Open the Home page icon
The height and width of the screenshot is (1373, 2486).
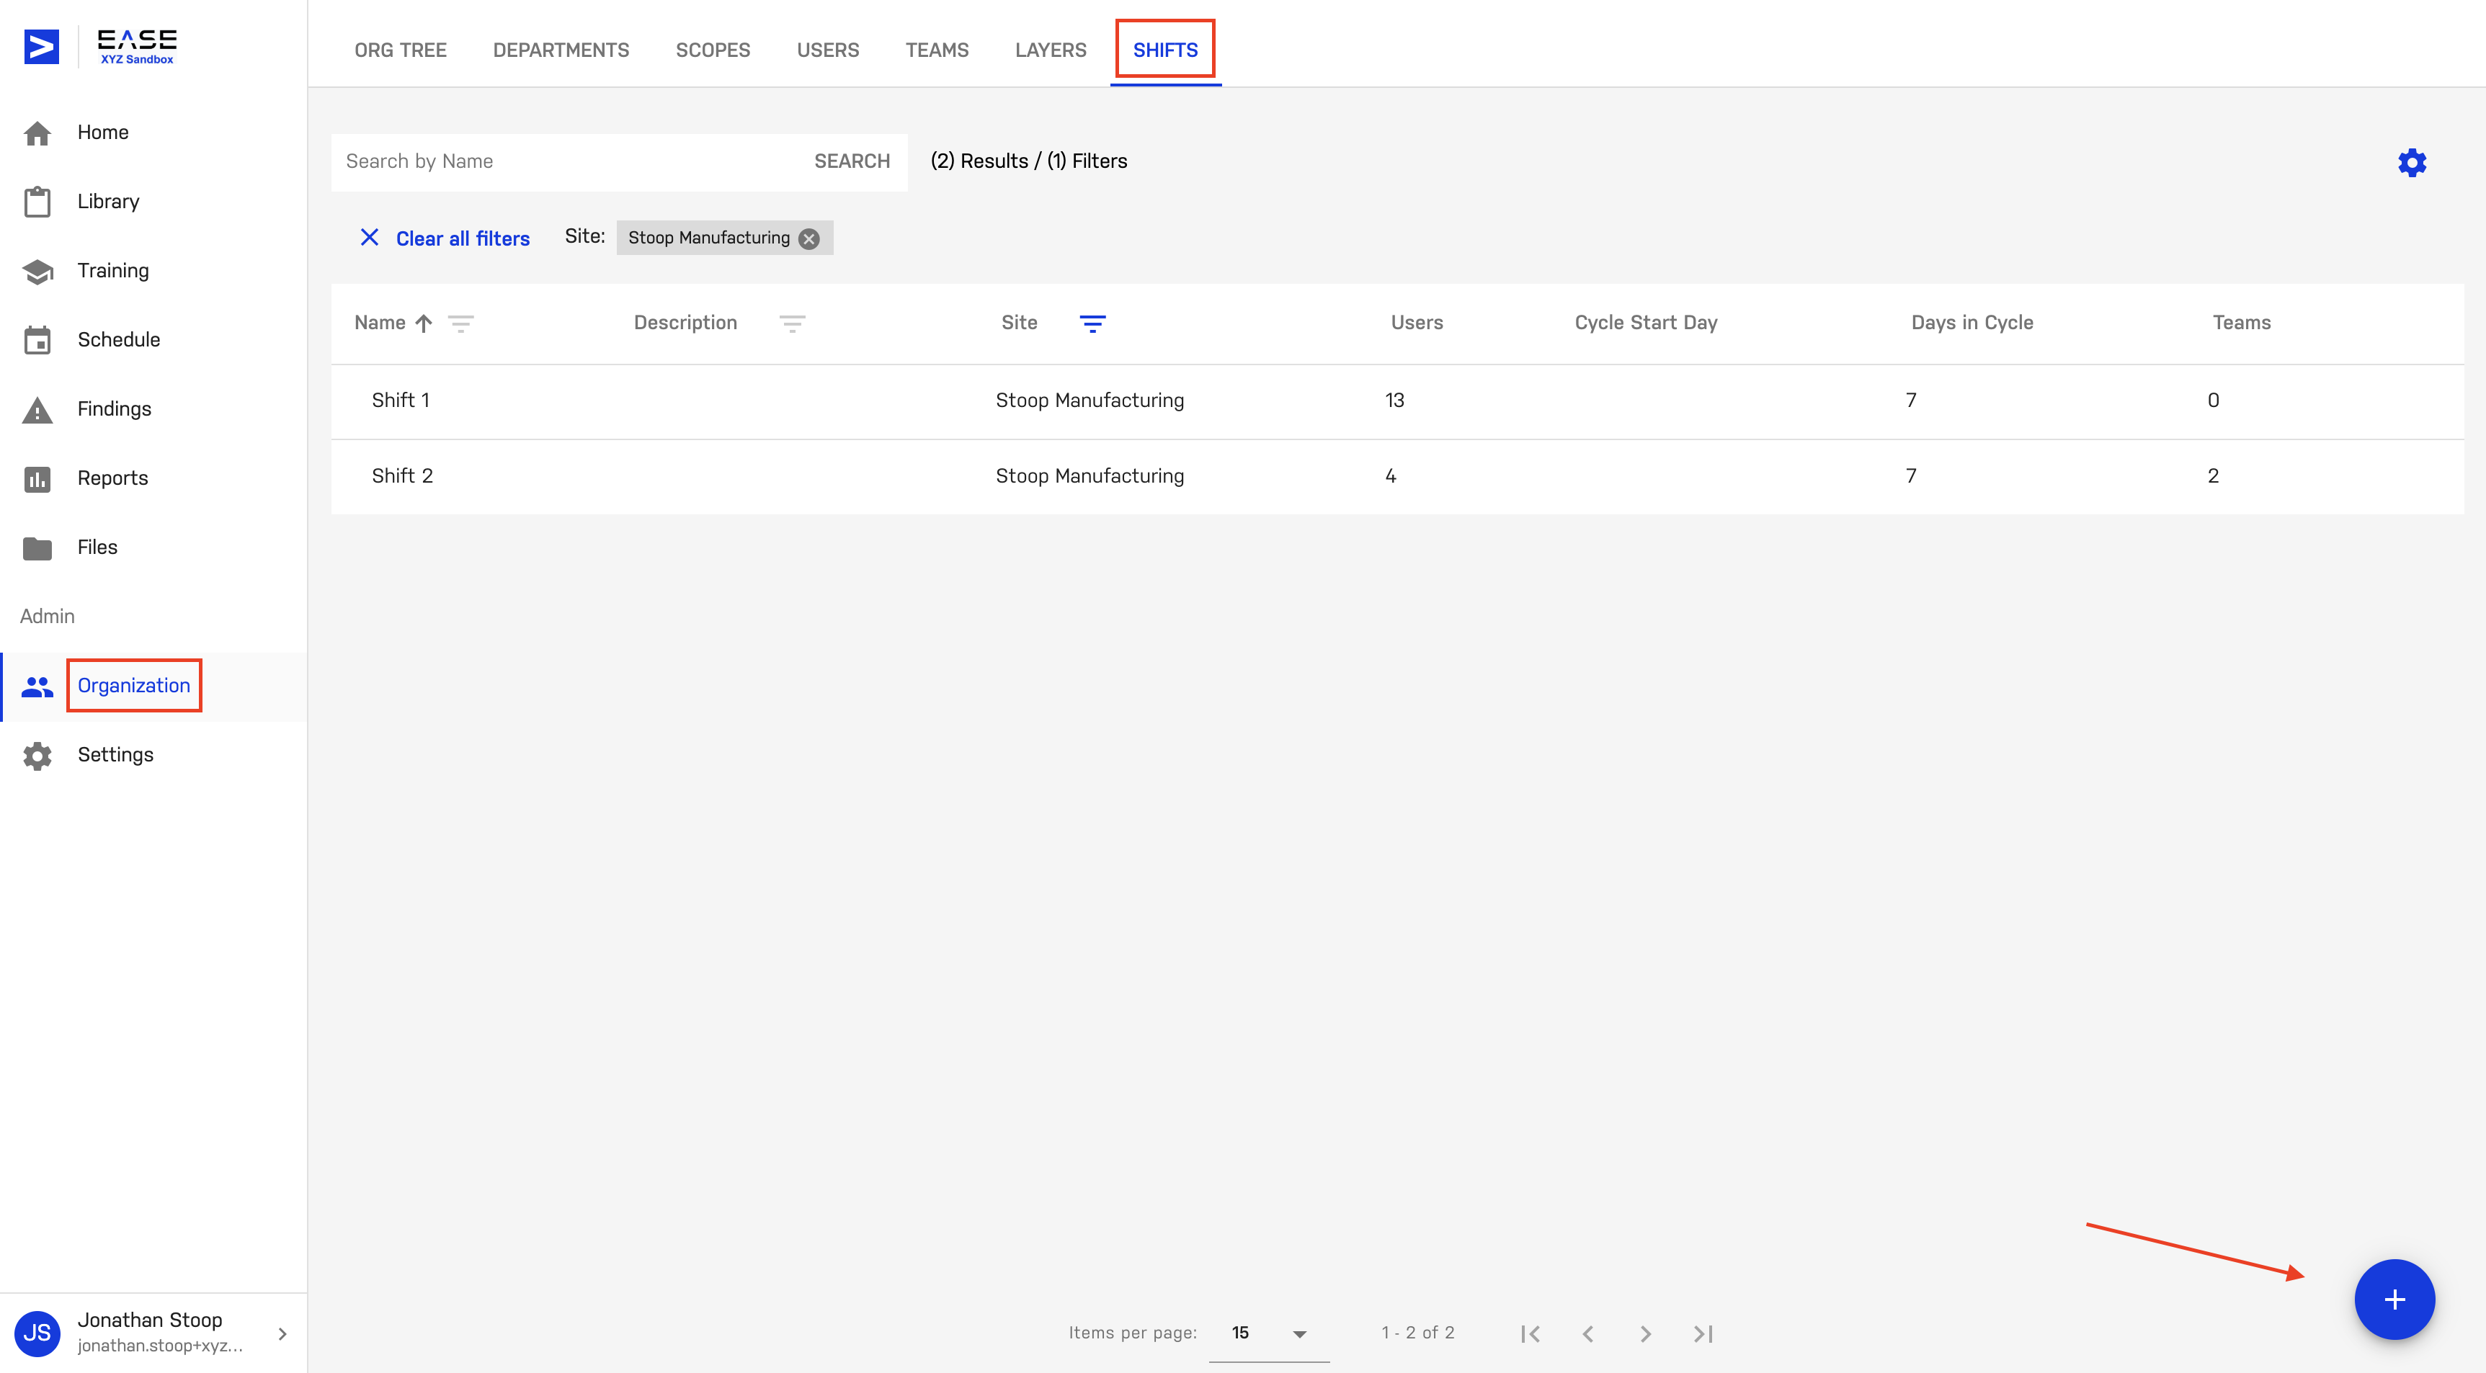pos(37,133)
